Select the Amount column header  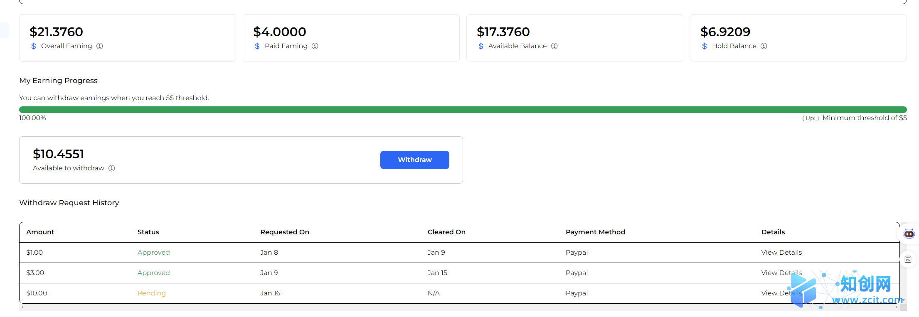[40, 232]
